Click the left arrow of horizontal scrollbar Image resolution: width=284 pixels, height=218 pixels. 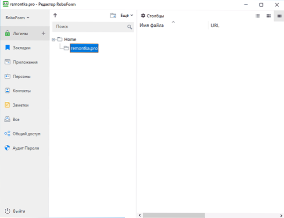pos(140,215)
